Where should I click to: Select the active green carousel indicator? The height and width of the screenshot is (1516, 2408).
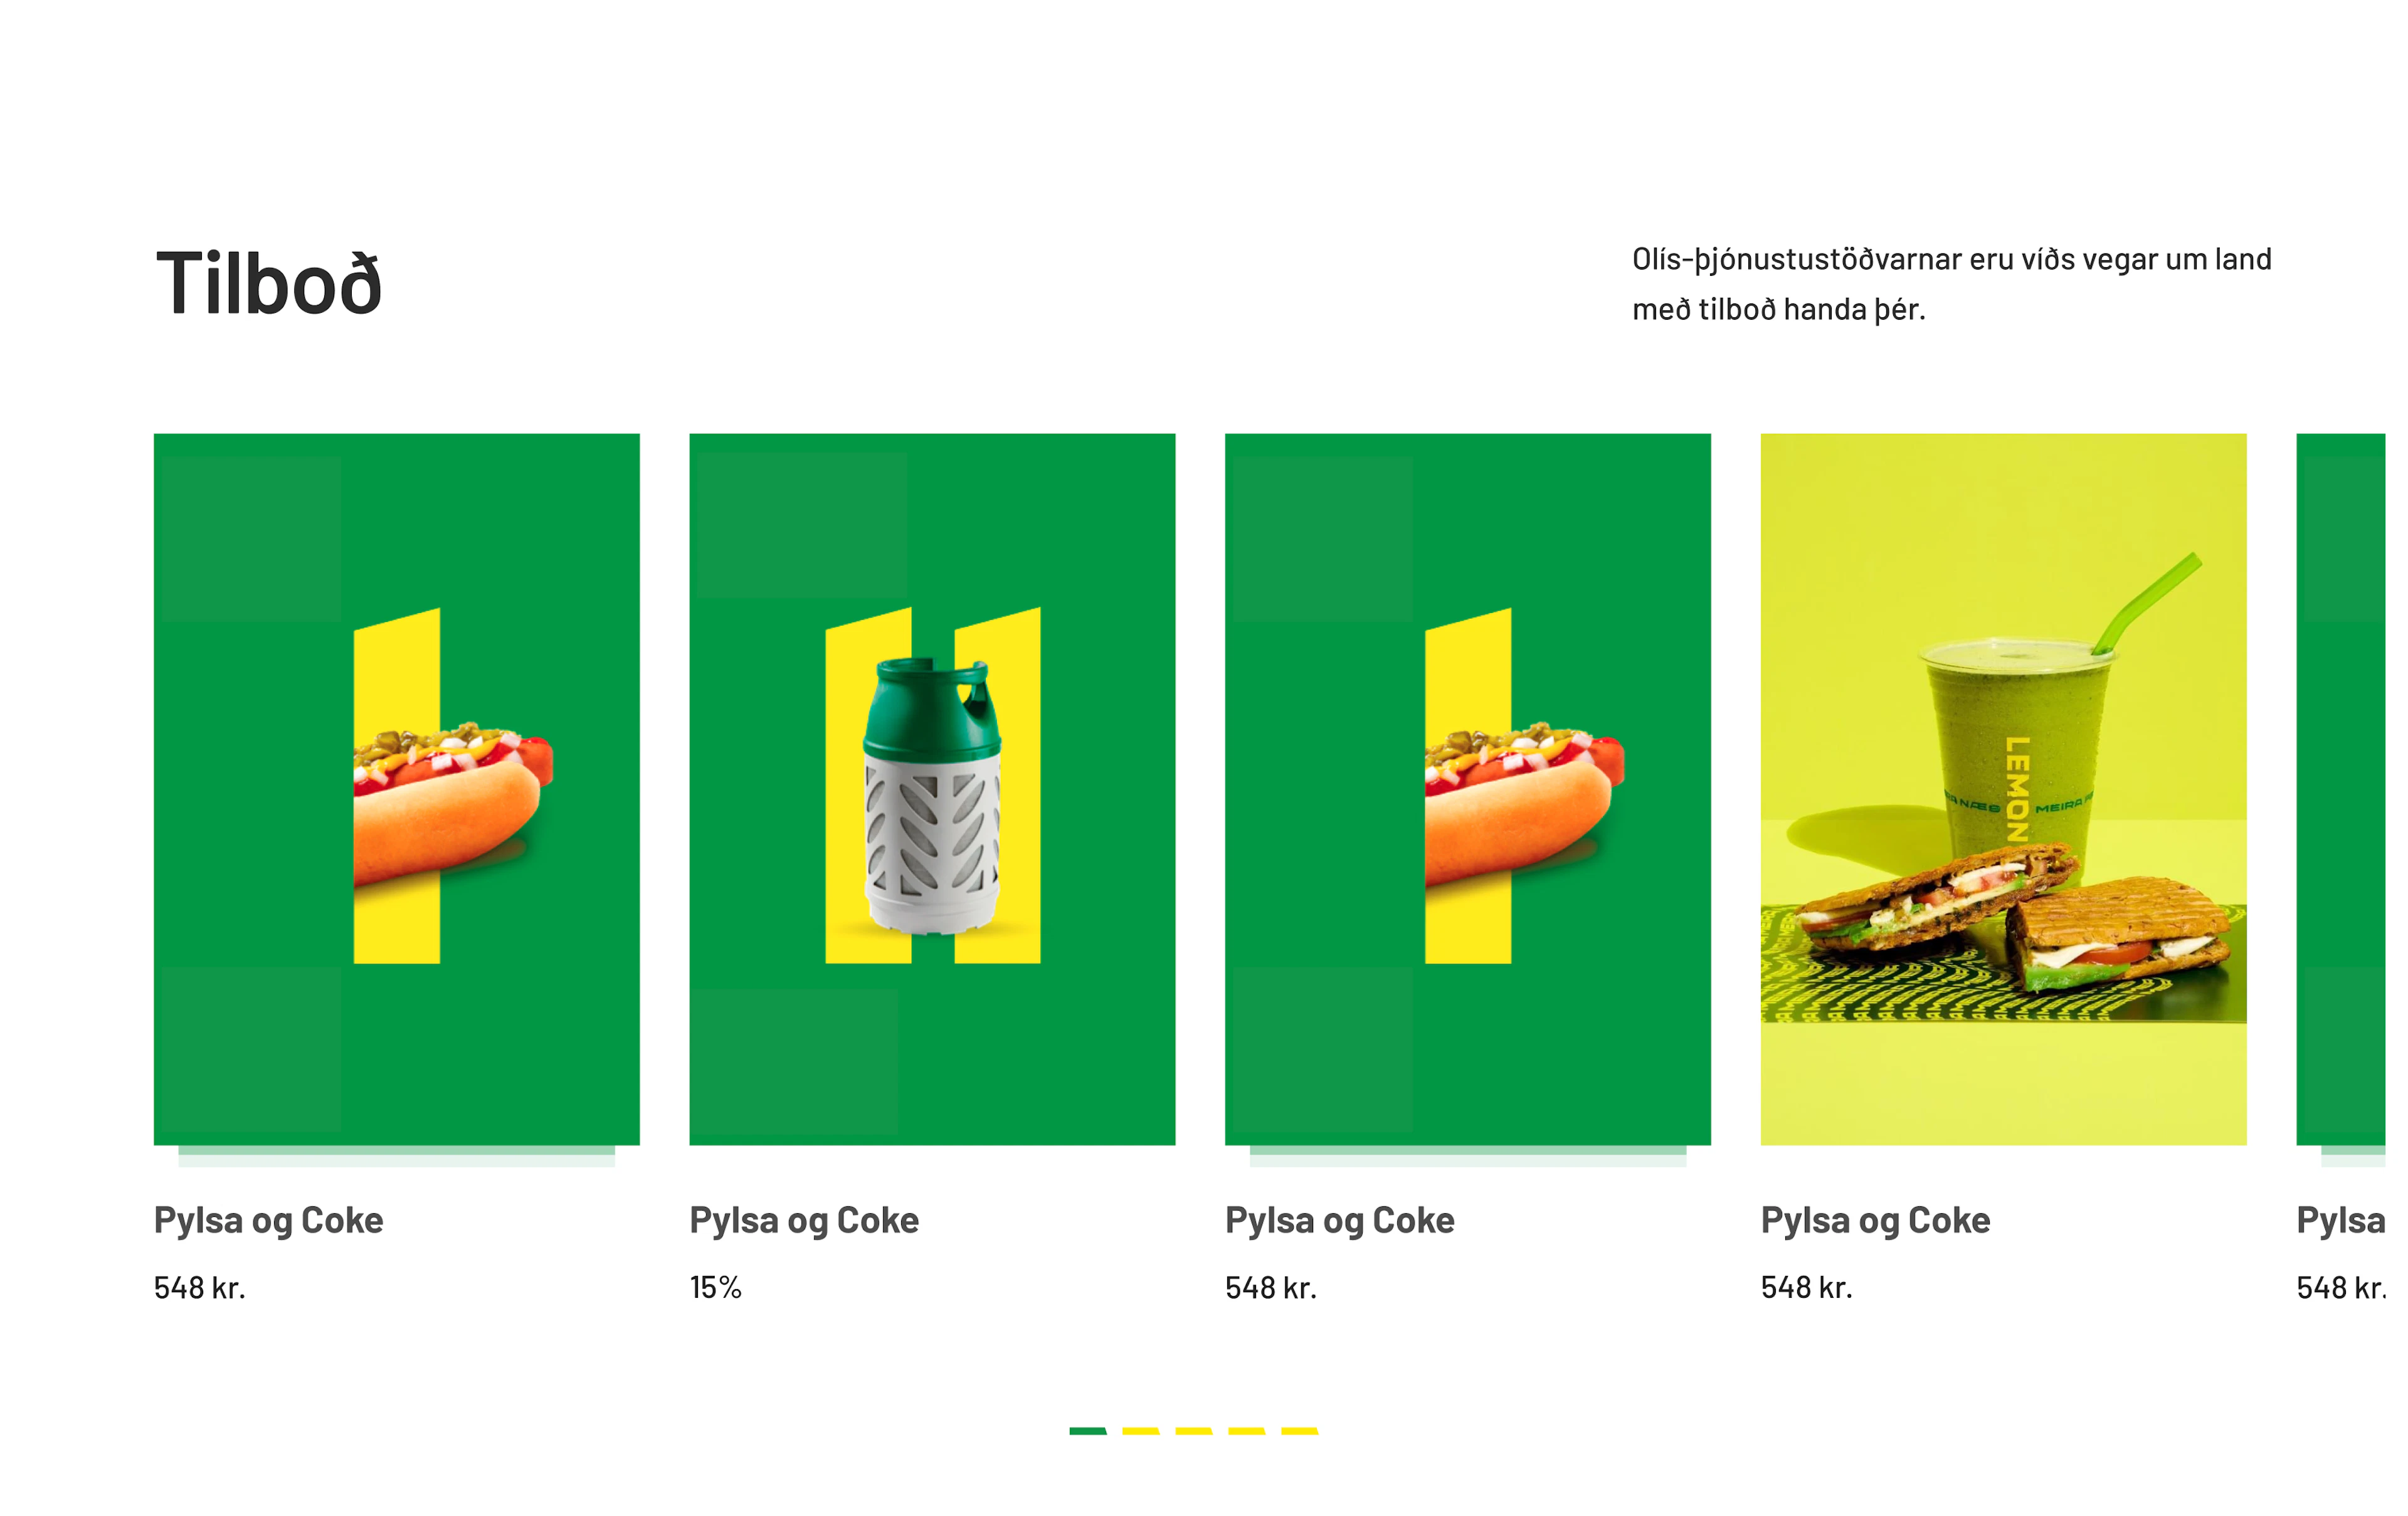1088,1431
